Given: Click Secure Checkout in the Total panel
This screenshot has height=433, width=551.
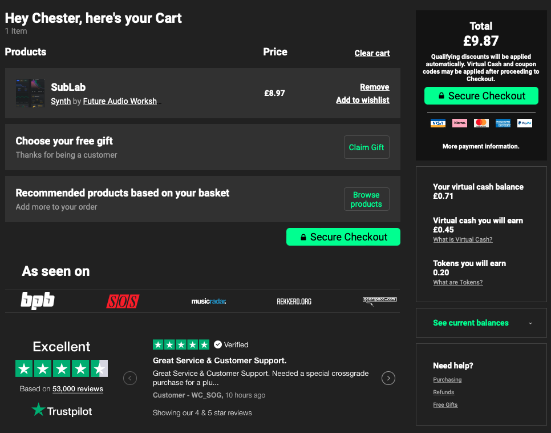Looking at the screenshot, I should point(481,96).
